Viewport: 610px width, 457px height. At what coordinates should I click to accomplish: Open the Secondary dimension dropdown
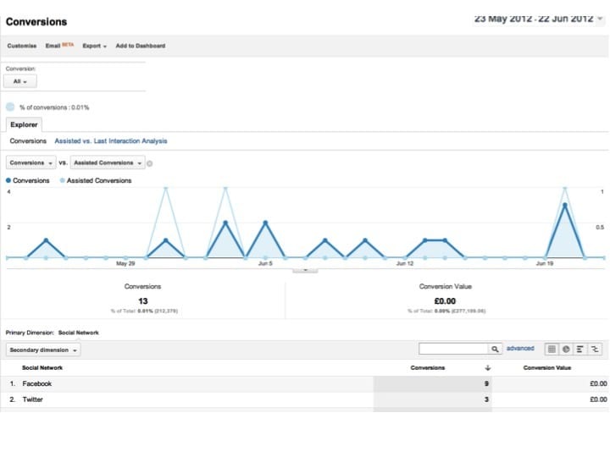[x=43, y=350]
